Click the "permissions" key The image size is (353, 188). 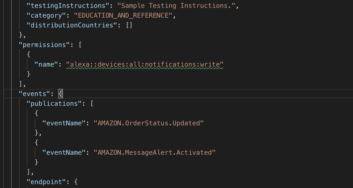(x=44, y=45)
